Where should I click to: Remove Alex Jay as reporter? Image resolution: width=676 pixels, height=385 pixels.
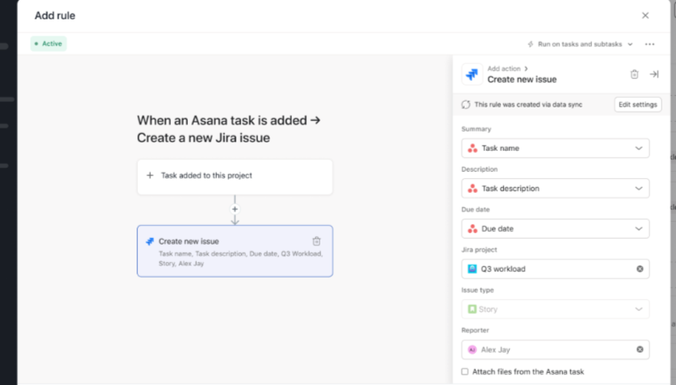[640, 349]
